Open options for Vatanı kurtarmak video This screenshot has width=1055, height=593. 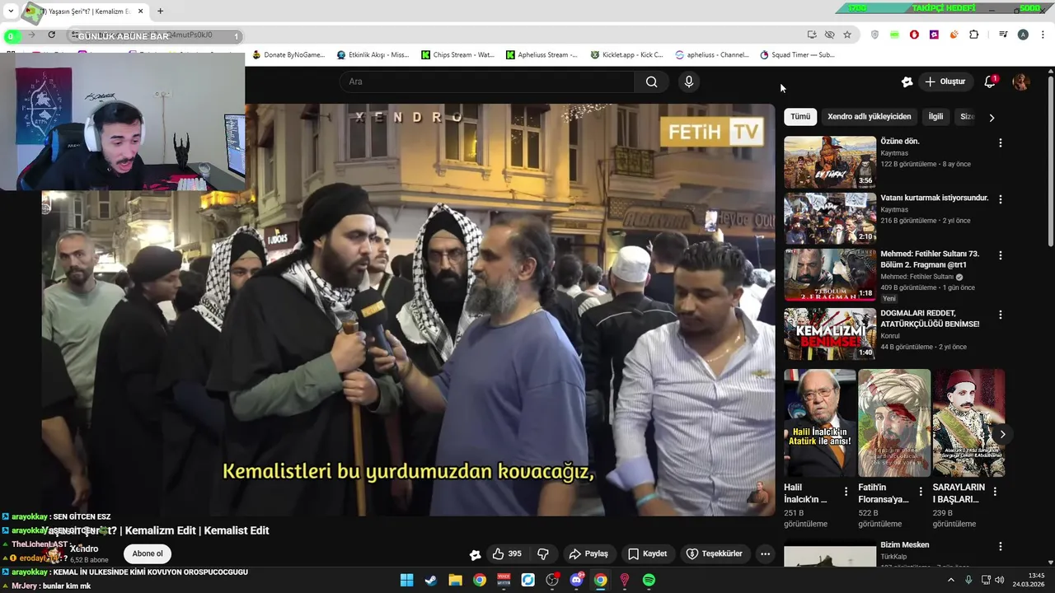pyautogui.click(x=1001, y=199)
